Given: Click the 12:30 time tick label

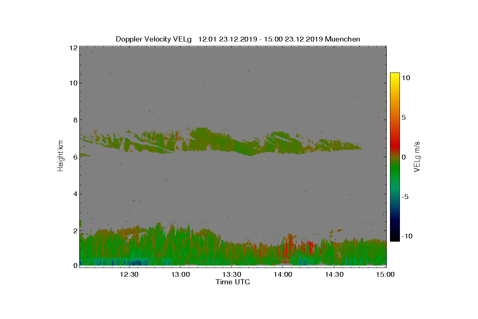Looking at the screenshot, I should 129,274.
